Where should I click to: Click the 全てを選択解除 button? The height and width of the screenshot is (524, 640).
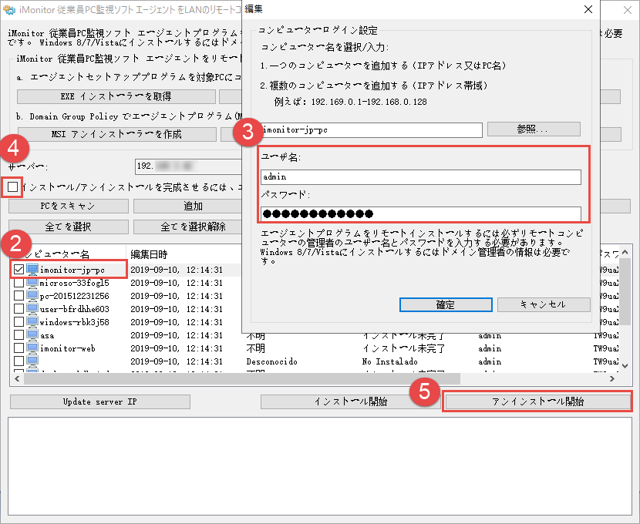point(187,227)
